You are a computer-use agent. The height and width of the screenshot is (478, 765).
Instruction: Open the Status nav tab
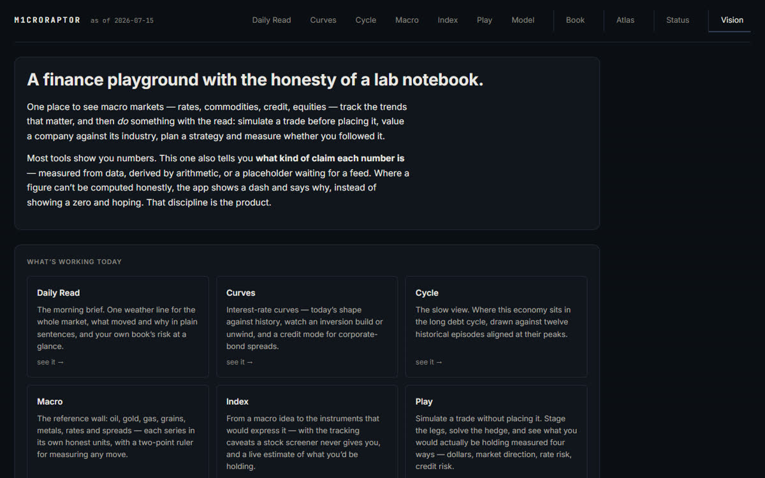678,20
